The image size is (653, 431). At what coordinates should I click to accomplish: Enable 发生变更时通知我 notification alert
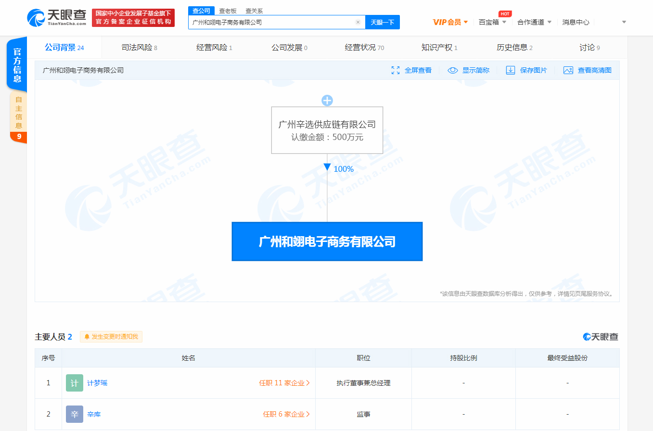click(111, 337)
